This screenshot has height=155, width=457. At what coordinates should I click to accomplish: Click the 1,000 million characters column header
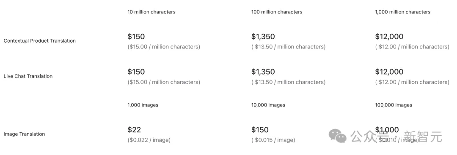click(x=403, y=12)
